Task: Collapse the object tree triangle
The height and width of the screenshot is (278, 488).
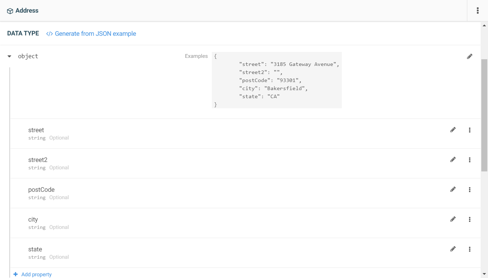Action: 9,56
